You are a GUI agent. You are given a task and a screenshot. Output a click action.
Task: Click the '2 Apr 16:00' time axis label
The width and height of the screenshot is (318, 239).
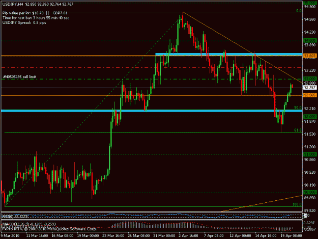pyautogui.click(x=188, y=235)
